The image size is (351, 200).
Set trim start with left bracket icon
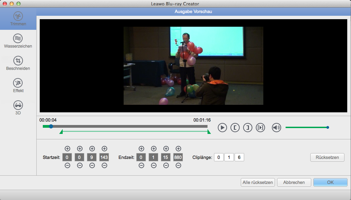(x=235, y=128)
